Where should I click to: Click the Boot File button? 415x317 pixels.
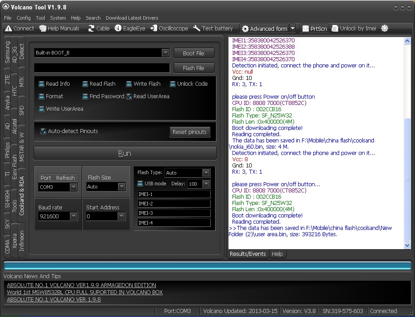(194, 53)
